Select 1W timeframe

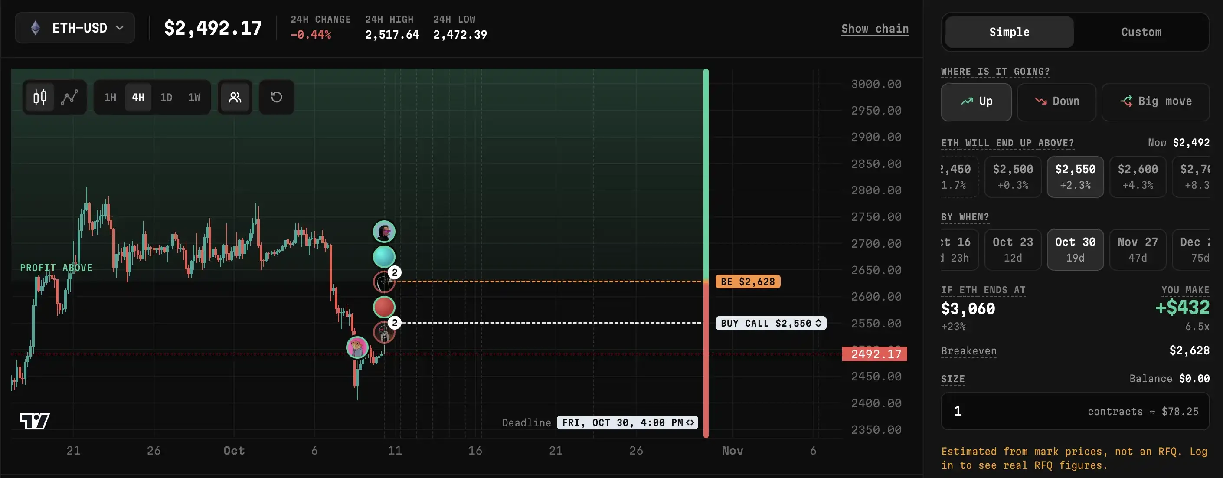tap(194, 97)
